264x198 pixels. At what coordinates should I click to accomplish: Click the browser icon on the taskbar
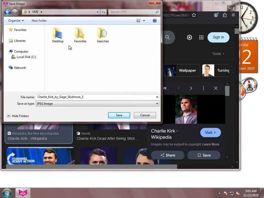coord(23,193)
